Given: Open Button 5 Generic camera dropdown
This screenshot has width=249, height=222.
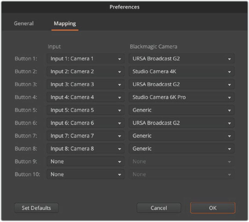Looking at the screenshot, I should [x=181, y=110].
